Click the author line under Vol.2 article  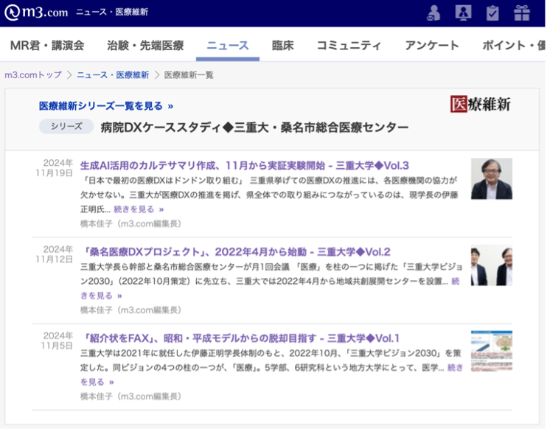point(130,310)
